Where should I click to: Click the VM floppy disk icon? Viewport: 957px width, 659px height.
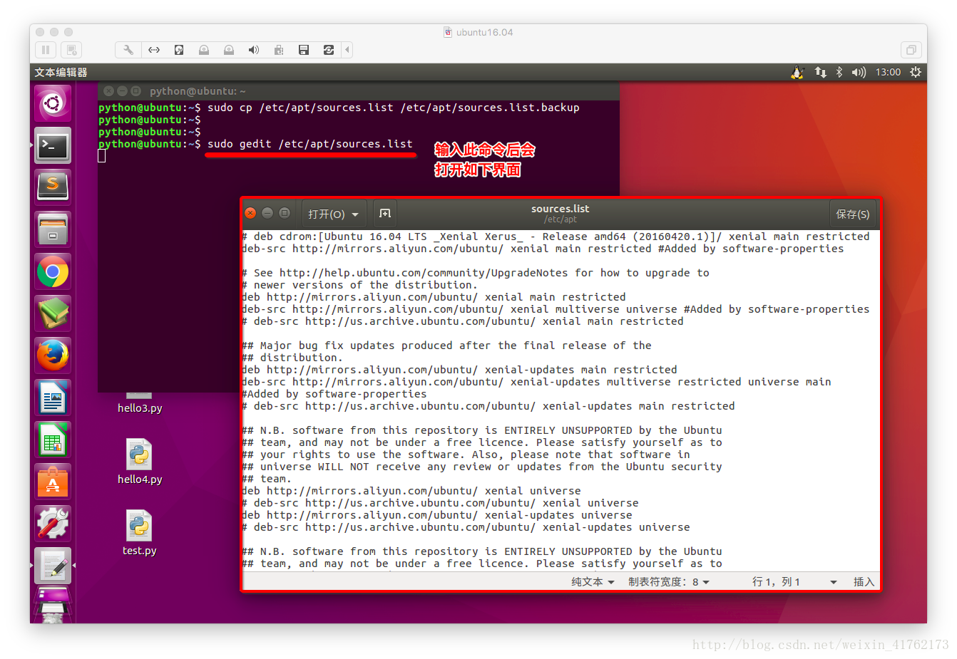click(x=304, y=50)
